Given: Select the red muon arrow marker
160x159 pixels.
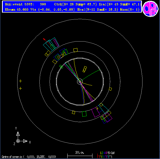Looking at the screenshot, I should (x=47, y=42).
